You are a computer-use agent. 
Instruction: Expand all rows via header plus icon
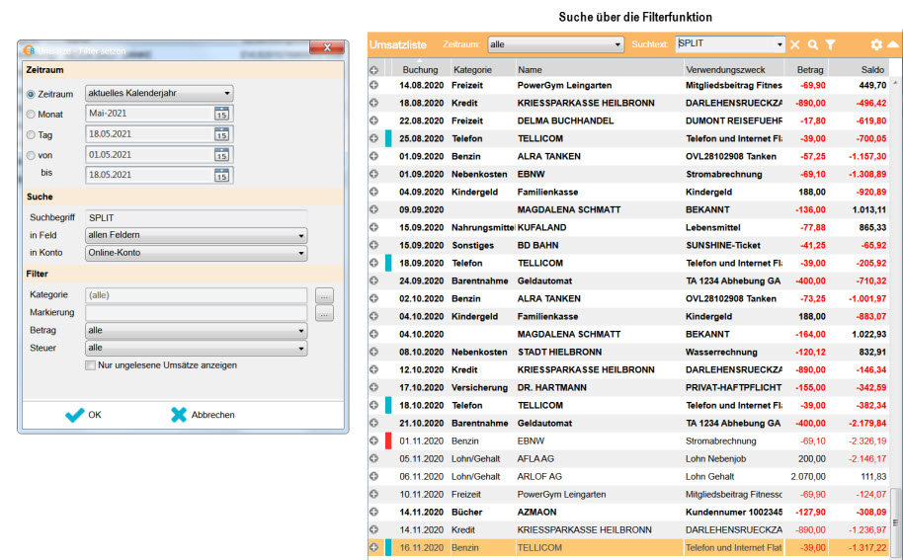[373, 70]
